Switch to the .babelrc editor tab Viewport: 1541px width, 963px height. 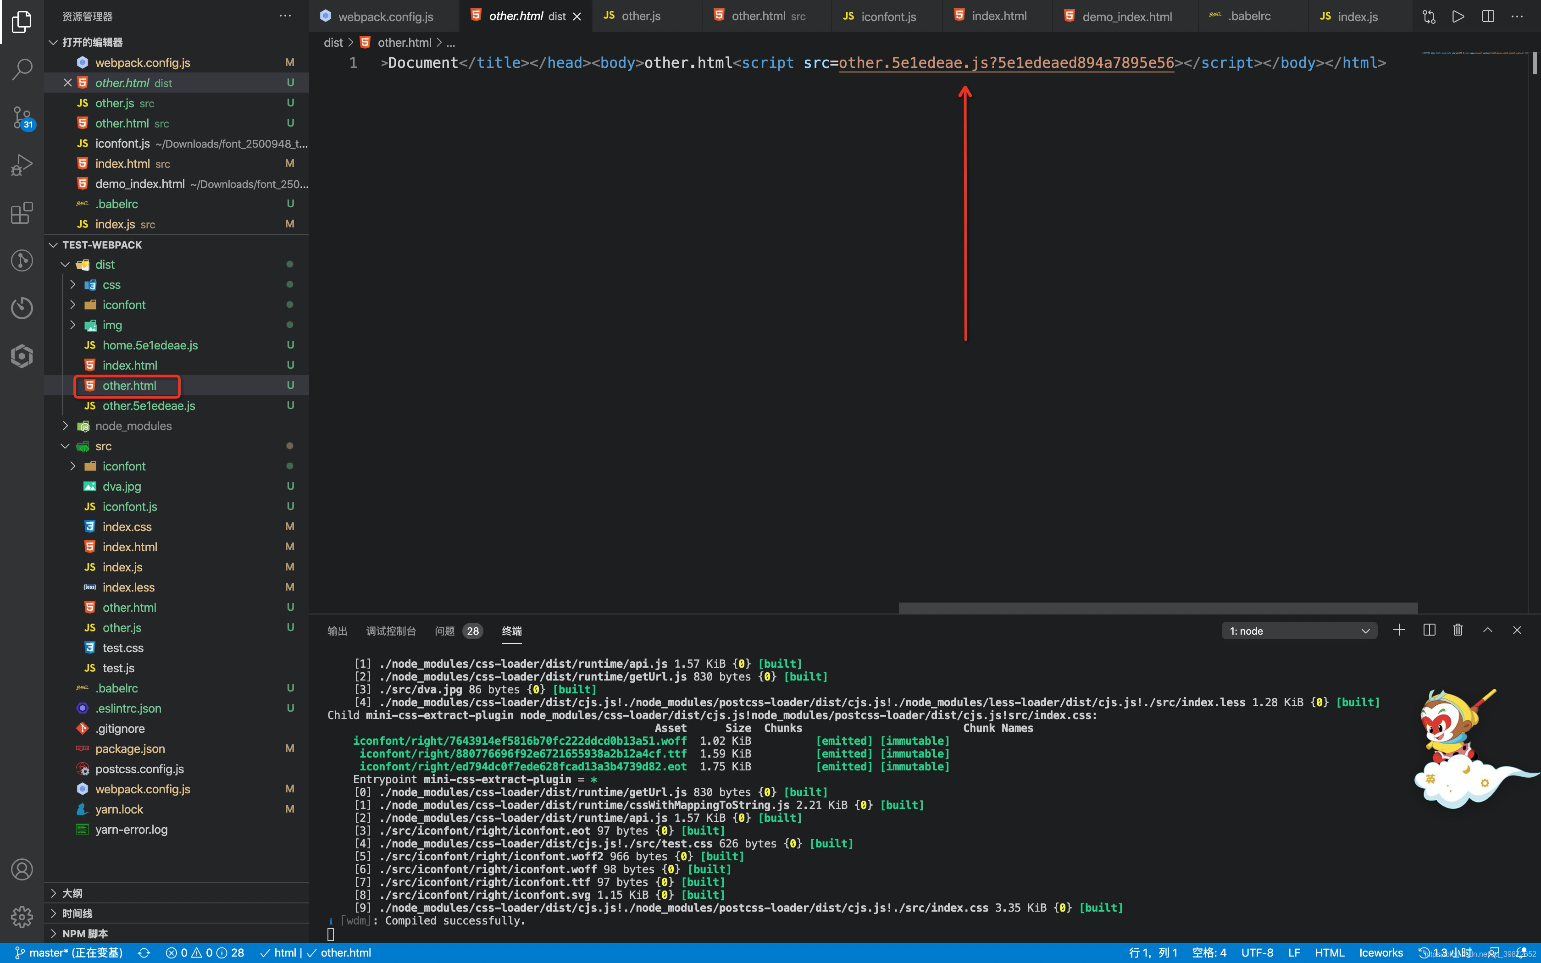tap(1253, 17)
